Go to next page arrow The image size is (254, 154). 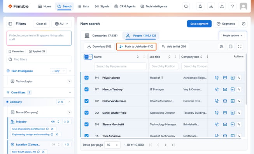(x=165, y=145)
